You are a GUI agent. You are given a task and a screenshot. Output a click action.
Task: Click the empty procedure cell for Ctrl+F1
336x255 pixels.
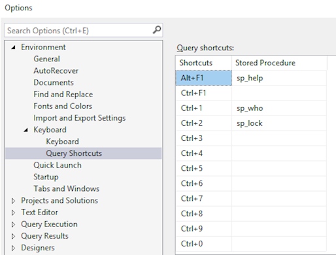tap(279, 93)
